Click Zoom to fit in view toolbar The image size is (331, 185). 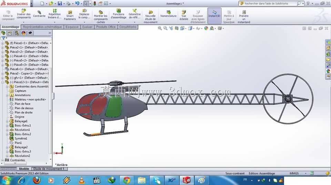pos(160,28)
